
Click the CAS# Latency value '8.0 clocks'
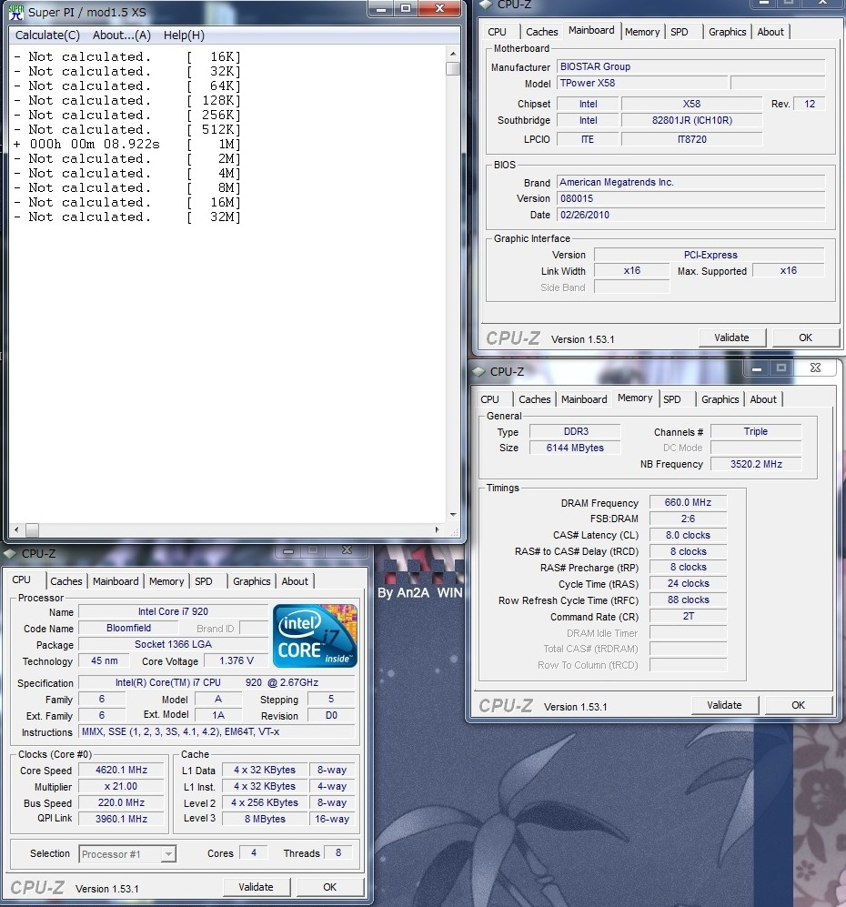pyautogui.click(x=688, y=535)
